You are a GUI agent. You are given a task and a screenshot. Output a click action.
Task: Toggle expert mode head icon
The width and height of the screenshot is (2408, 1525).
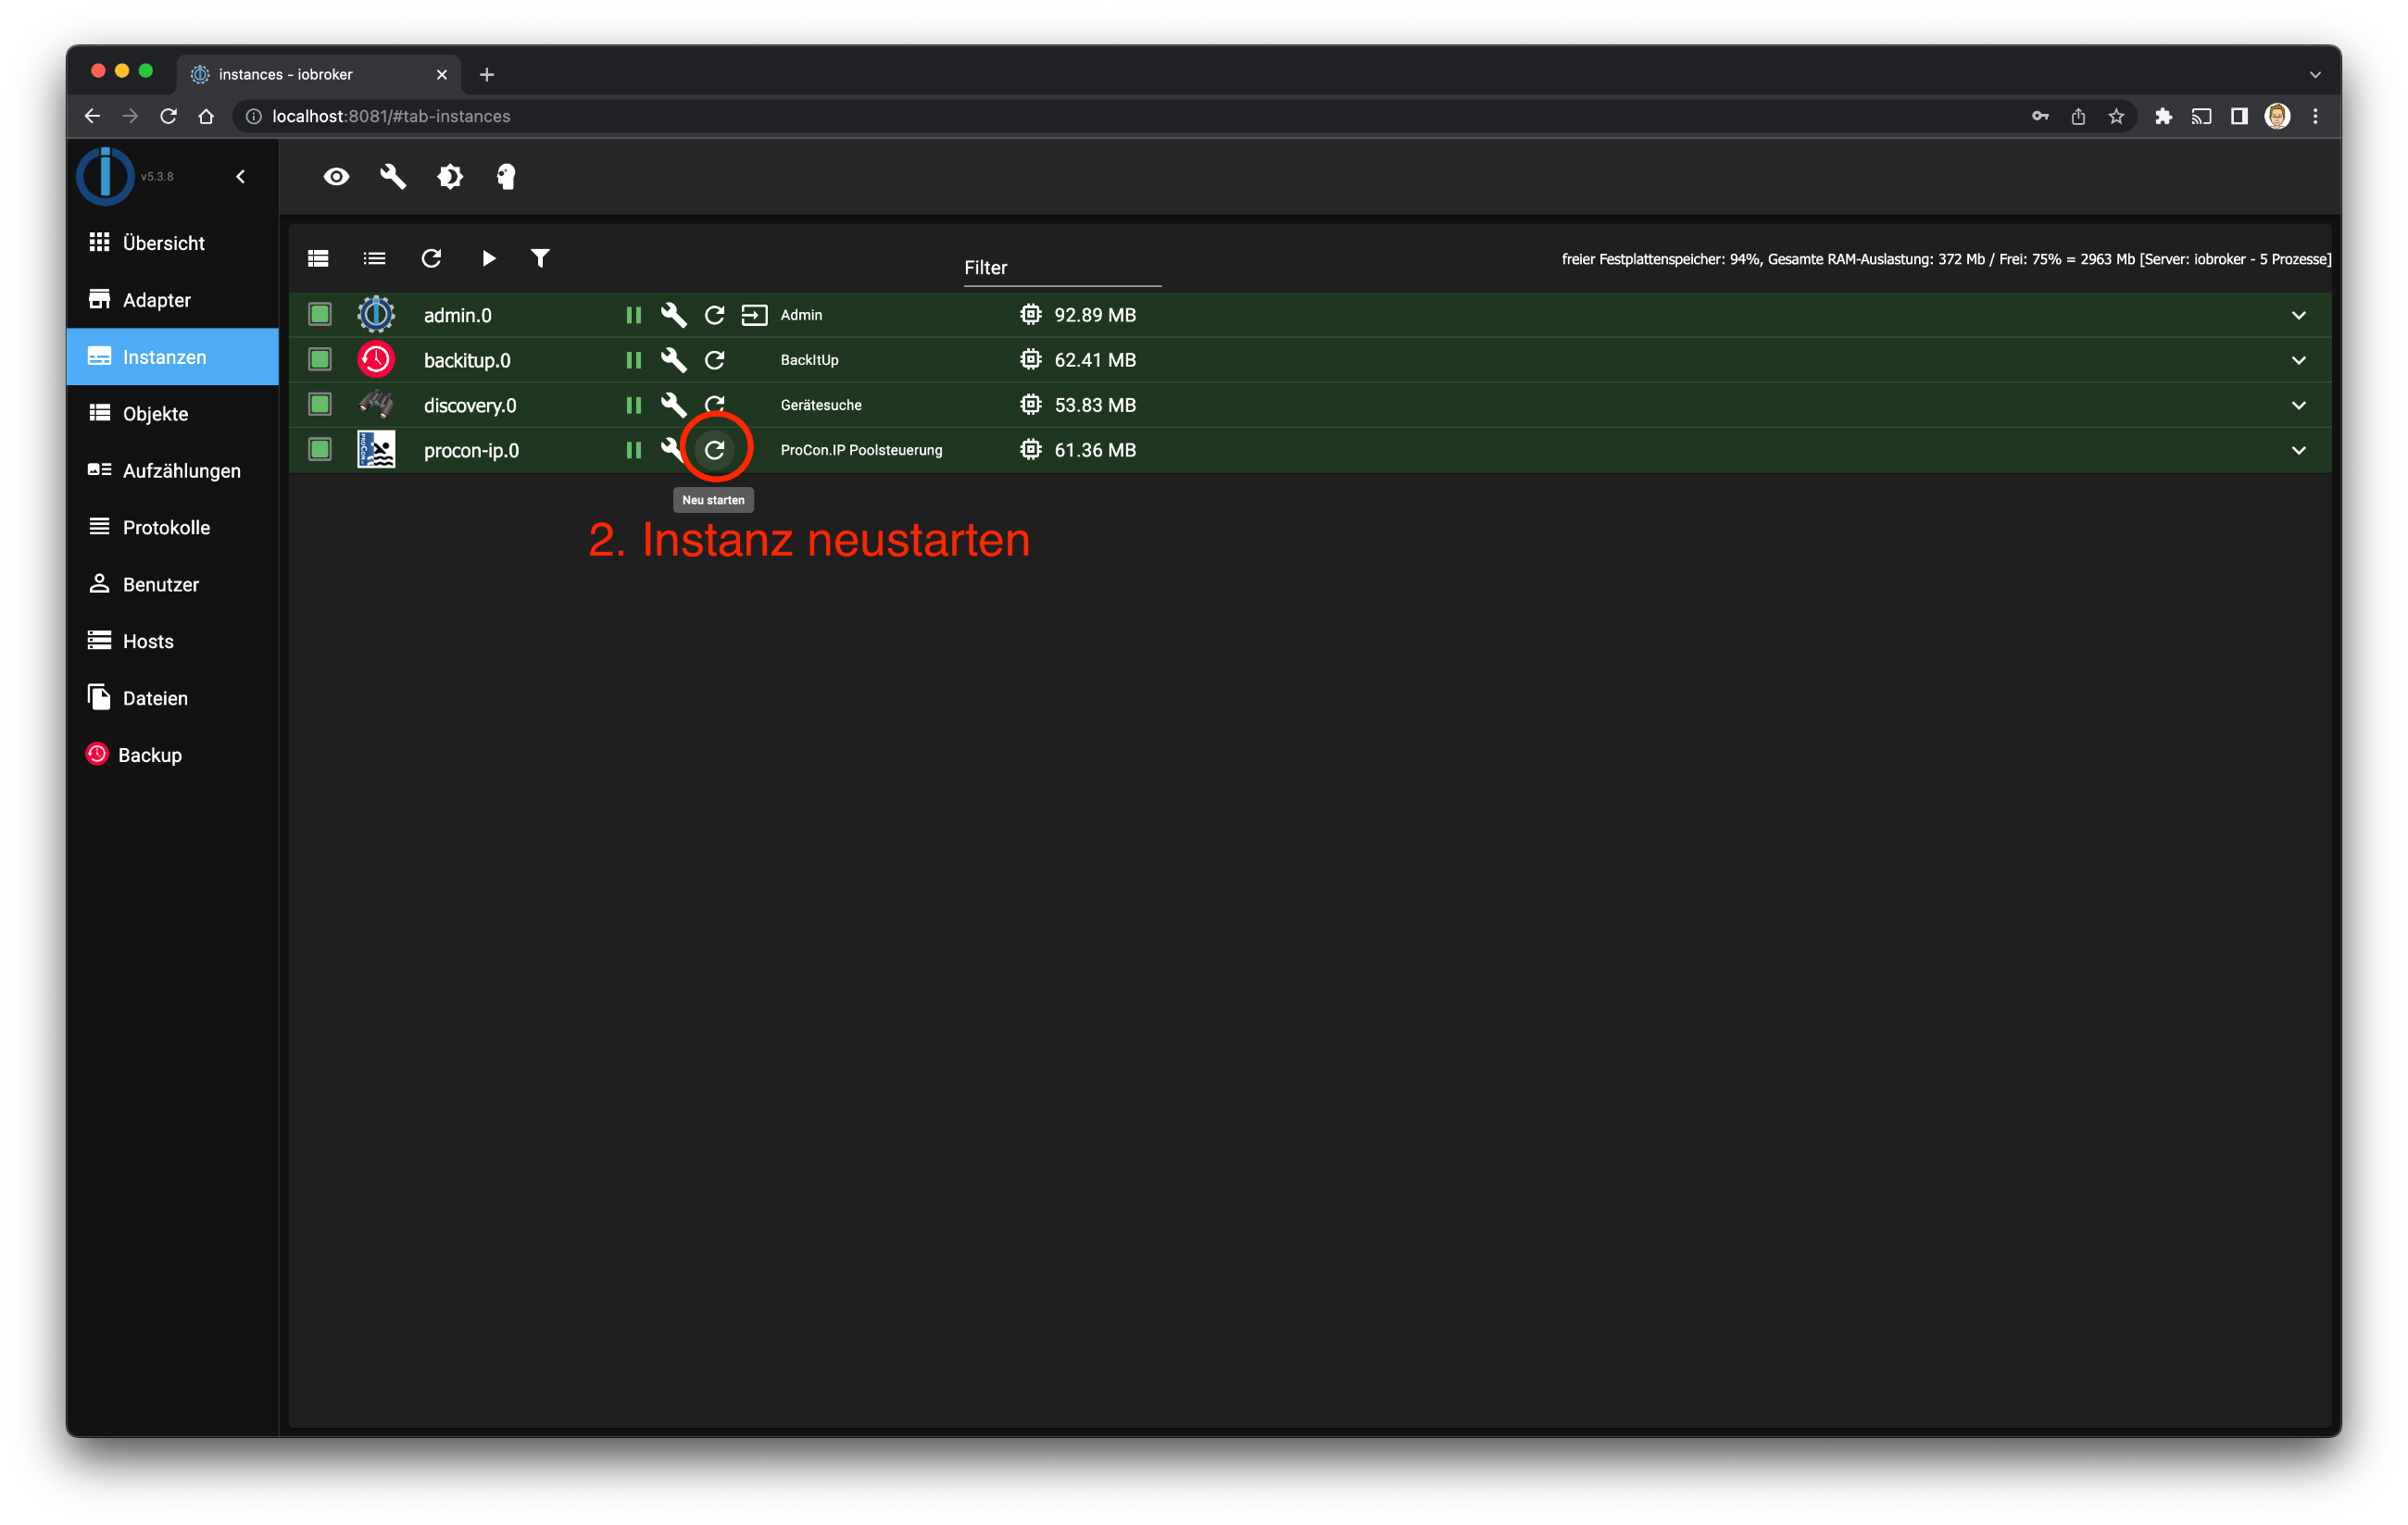tap(506, 177)
